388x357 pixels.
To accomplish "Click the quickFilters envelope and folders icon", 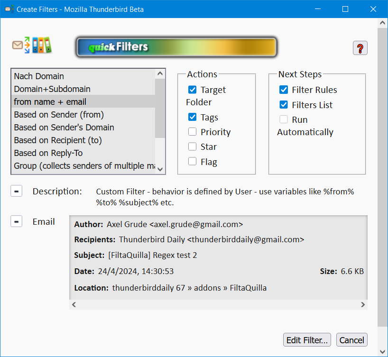I will click(32, 45).
